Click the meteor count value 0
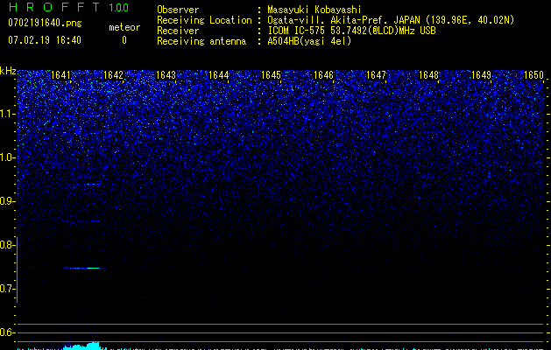 pyautogui.click(x=124, y=40)
